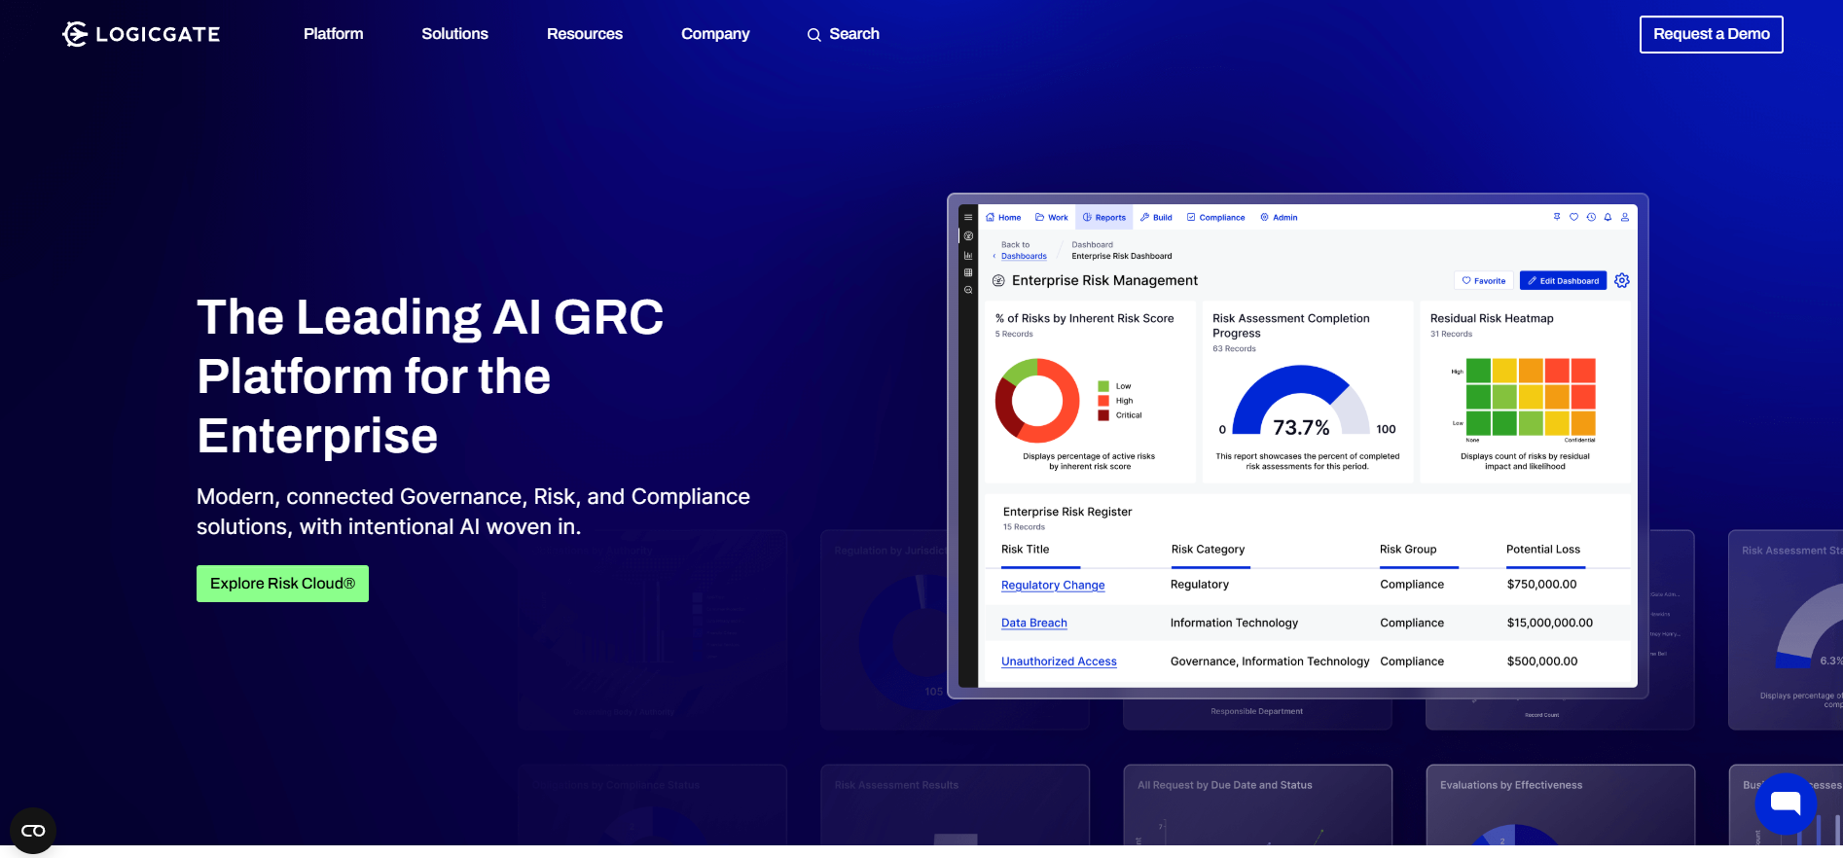Open the live chat bubble widget
Screen dimensions: 1843x858
(x=1786, y=804)
